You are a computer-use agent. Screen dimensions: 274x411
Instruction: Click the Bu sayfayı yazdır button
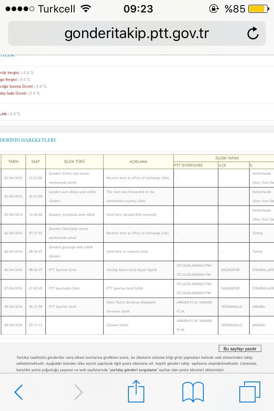click(x=240, y=348)
